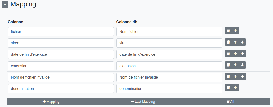
Task: Move Nom de fichier invalide row up
Action: (235, 76)
